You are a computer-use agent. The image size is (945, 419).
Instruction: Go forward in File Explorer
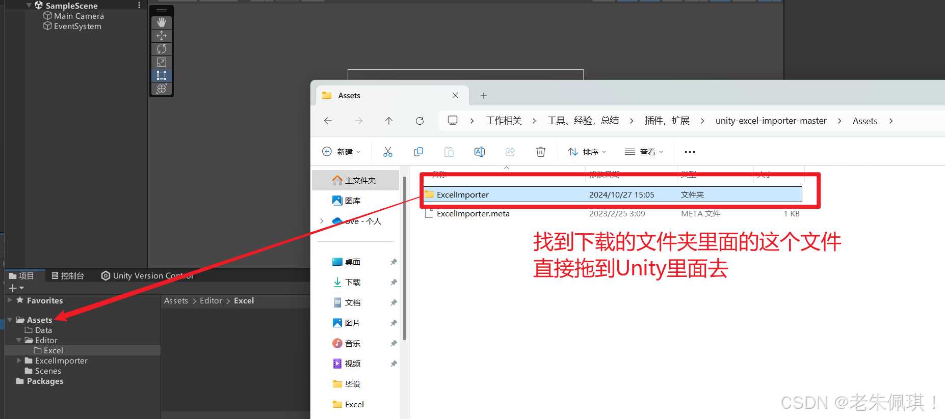[358, 121]
